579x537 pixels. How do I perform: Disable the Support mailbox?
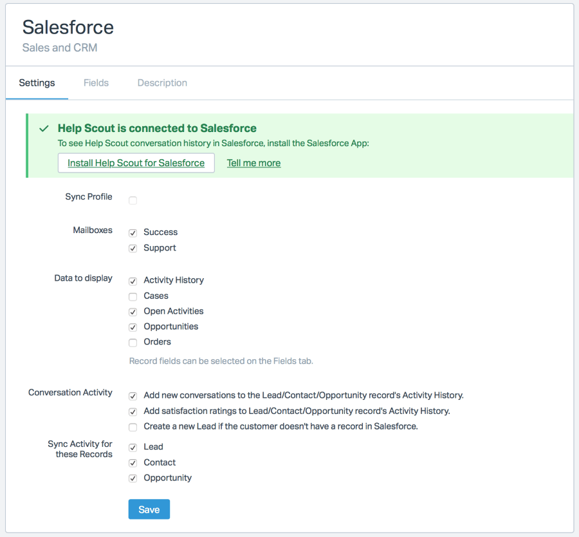coord(133,248)
